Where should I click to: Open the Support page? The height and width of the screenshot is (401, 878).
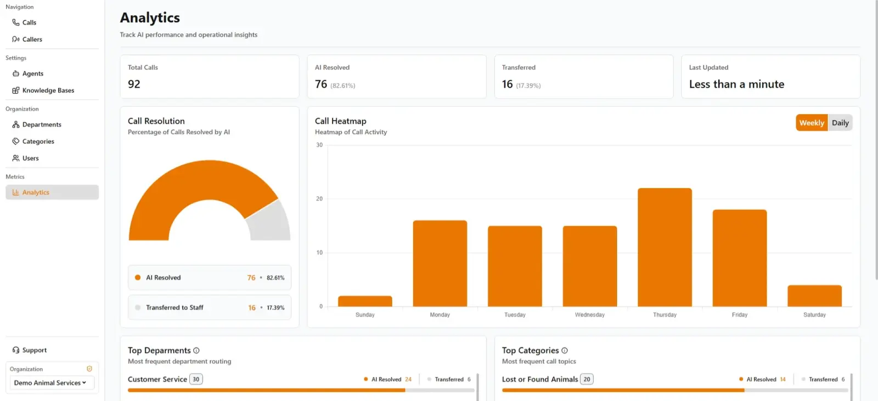click(52, 350)
